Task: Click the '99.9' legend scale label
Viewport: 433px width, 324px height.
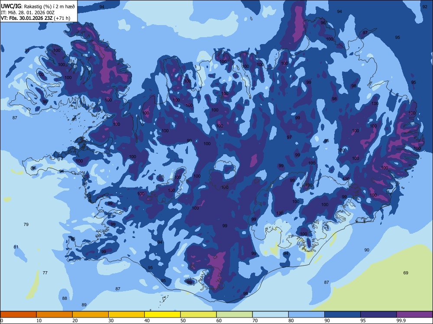Action: tap(401, 321)
